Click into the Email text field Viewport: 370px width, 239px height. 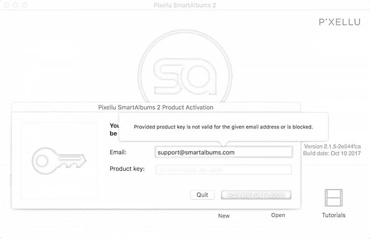[223, 152]
